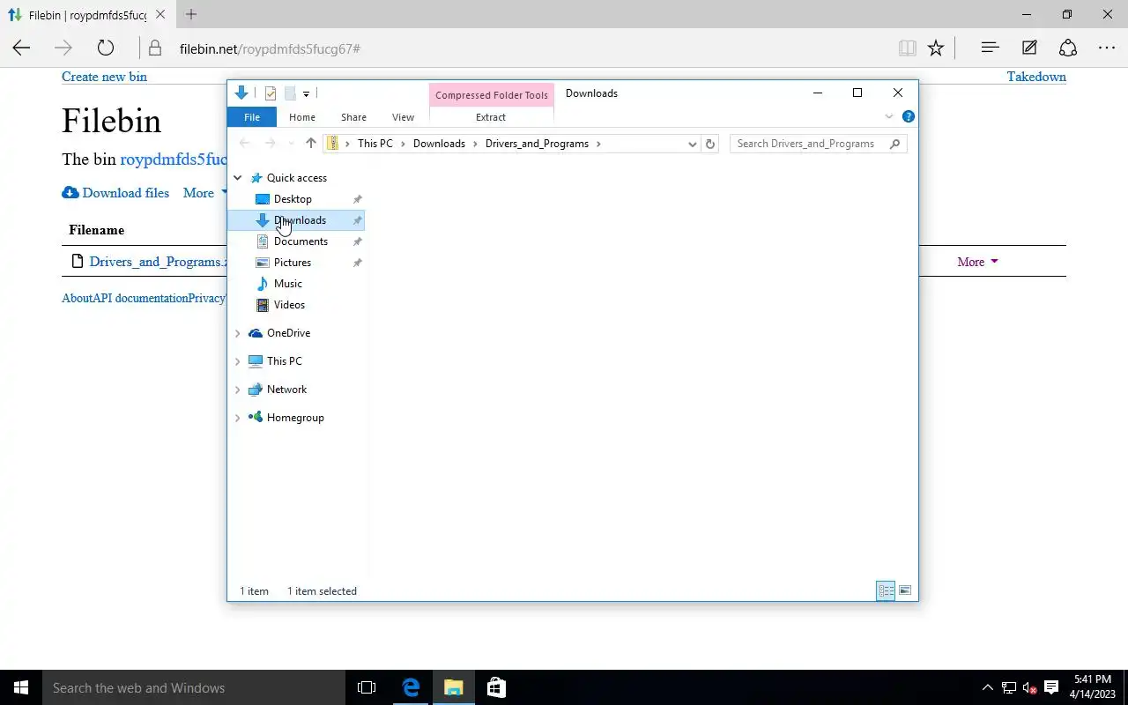This screenshot has width=1128, height=705.
Task: Open File Explorer from the taskbar
Action: [453, 687]
